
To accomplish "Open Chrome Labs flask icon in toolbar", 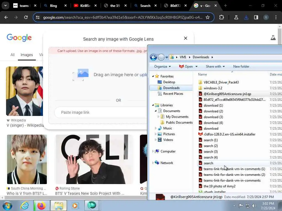I will (236, 17).
